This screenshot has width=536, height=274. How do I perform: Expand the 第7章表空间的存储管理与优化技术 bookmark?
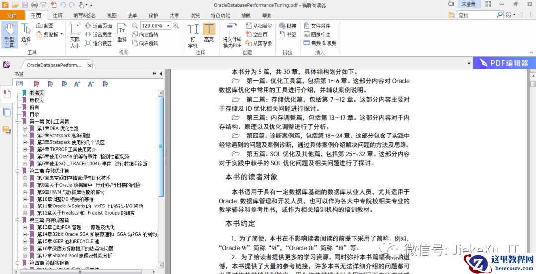[25, 178]
